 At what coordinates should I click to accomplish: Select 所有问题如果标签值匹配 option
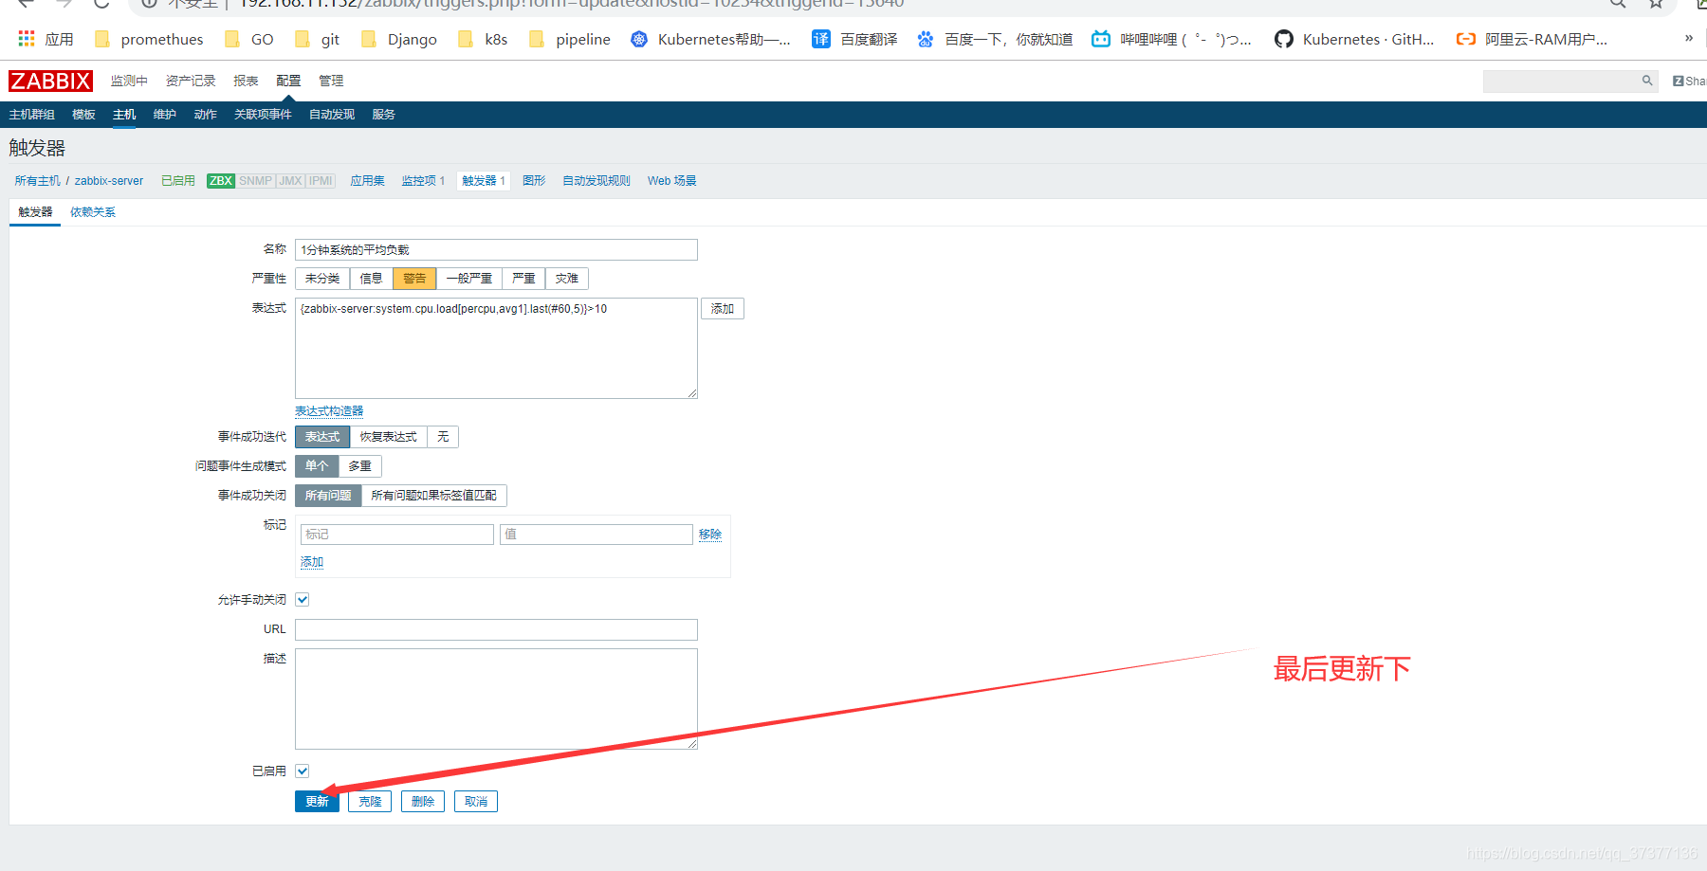(x=434, y=496)
